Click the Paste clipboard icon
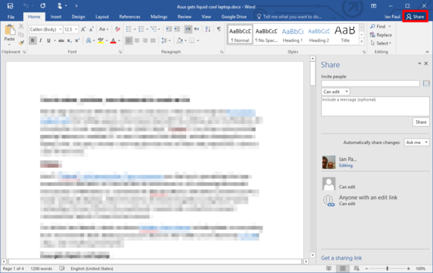Viewport: 433px width, 273px height. tap(10, 30)
